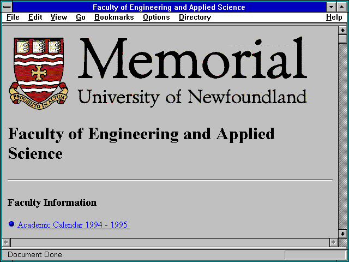The image size is (349, 262).
Task: Click the large 'Memorial' banner wordmark
Action: point(192,58)
